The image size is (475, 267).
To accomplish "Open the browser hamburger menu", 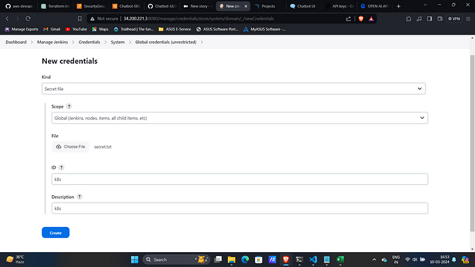I will (x=468, y=19).
